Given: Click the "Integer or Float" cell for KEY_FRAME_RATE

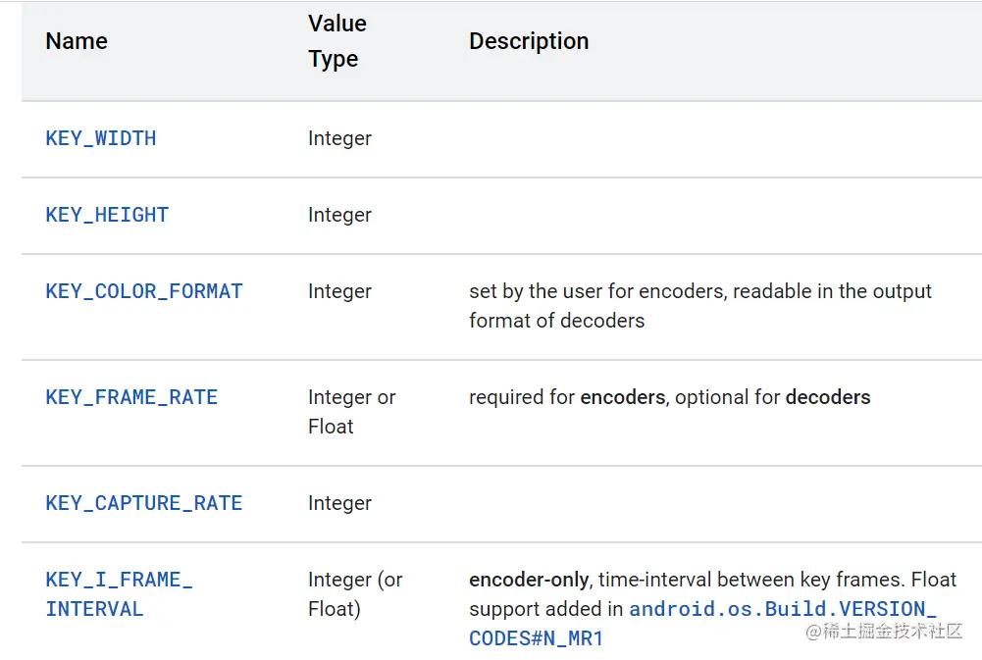Looking at the screenshot, I should click(350, 412).
